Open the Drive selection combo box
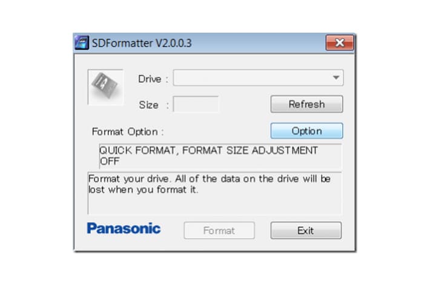 (x=258, y=78)
